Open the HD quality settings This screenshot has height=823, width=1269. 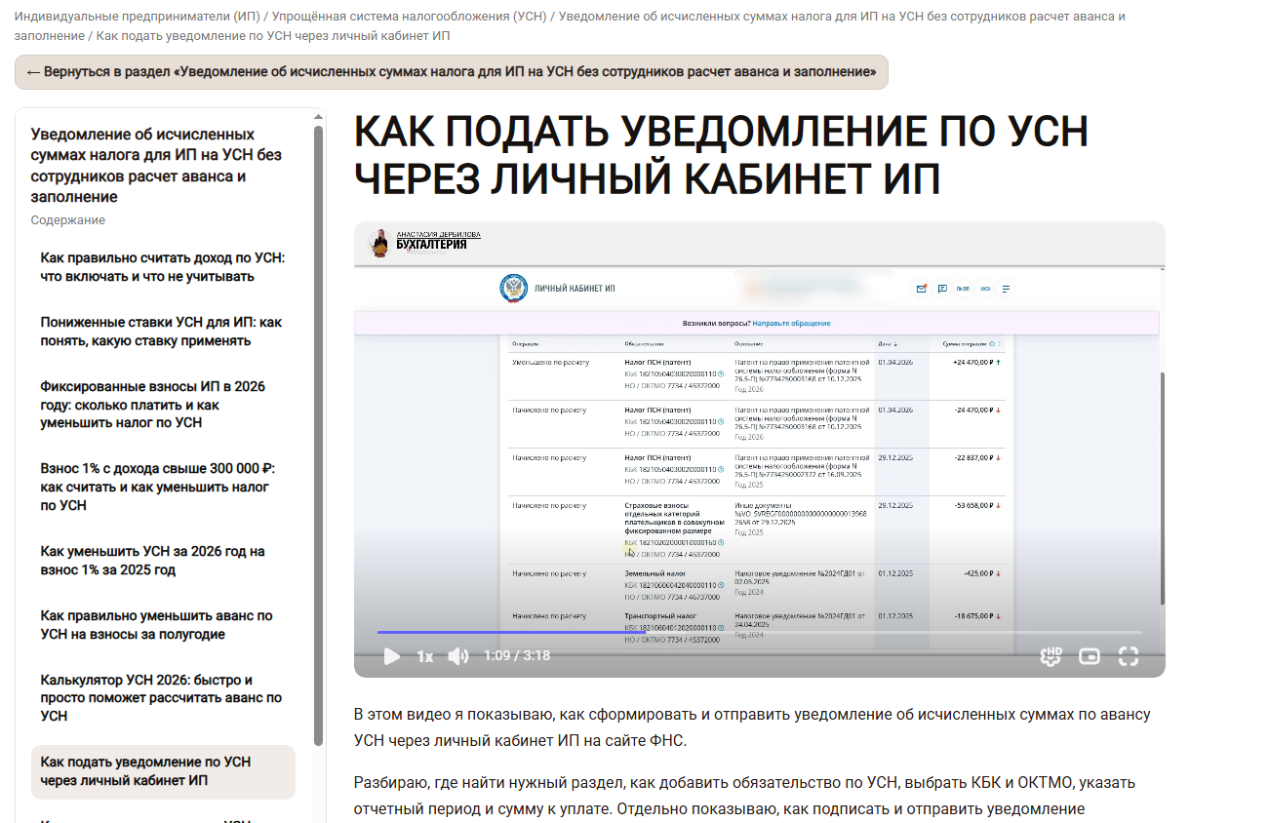[x=1051, y=656]
